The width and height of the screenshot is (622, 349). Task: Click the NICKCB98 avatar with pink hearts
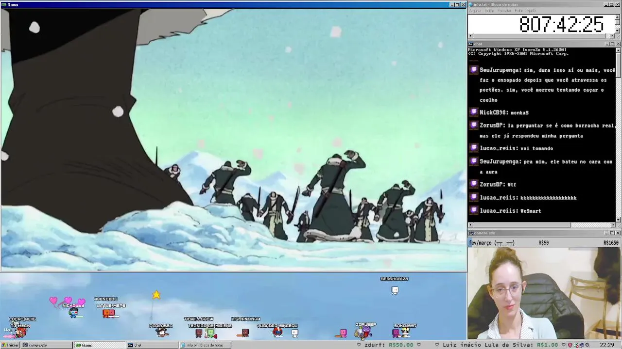[x=73, y=313]
